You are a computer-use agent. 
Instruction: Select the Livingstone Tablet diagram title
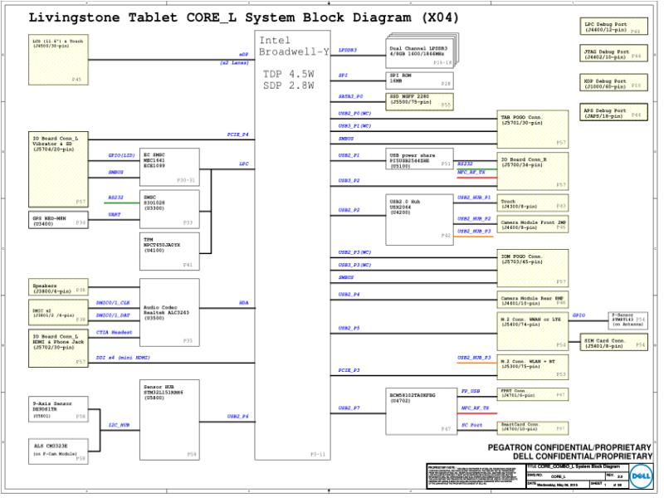(243, 17)
